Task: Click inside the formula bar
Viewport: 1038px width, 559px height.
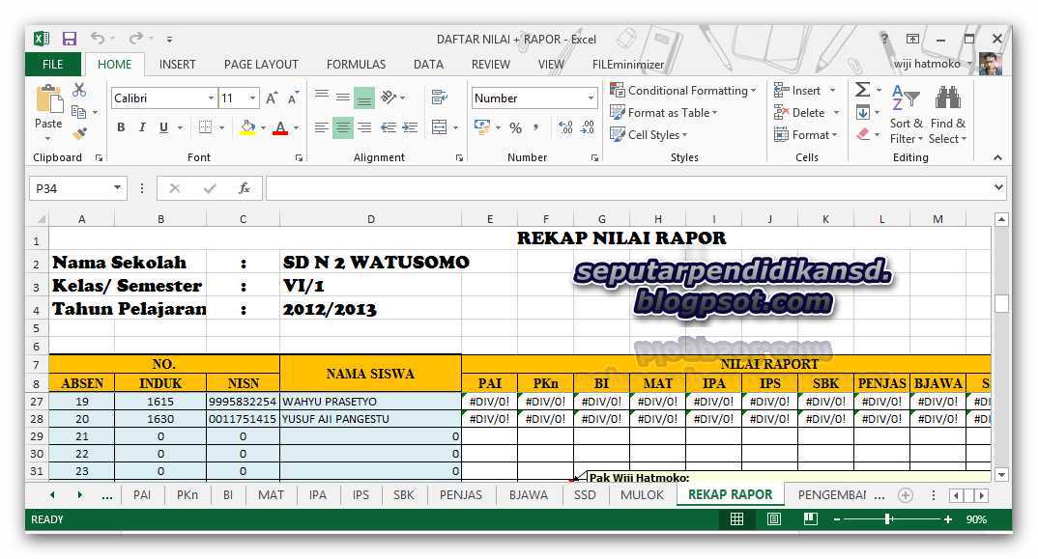Action: point(580,187)
